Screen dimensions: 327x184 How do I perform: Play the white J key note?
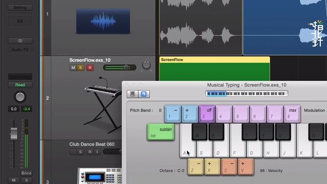click(x=288, y=149)
